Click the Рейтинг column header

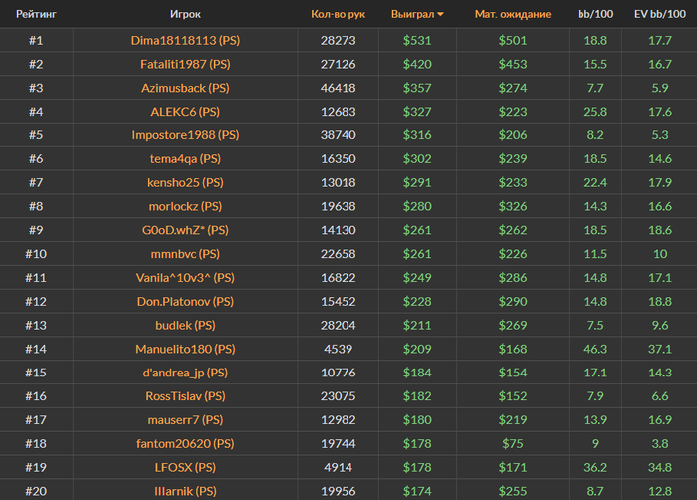(35, 15)
